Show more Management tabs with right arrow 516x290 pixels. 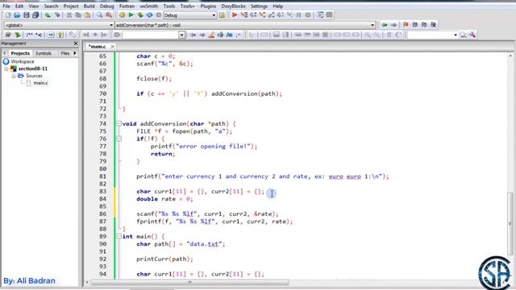coord(75,53)
